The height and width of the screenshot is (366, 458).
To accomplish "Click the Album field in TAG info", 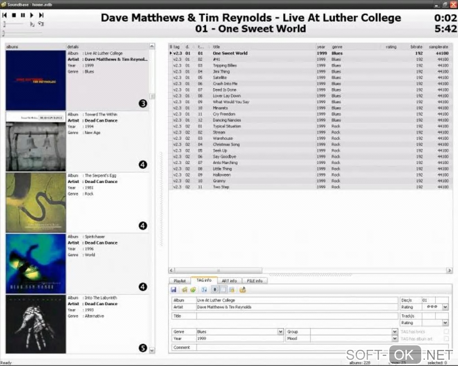I will point(297,300).
